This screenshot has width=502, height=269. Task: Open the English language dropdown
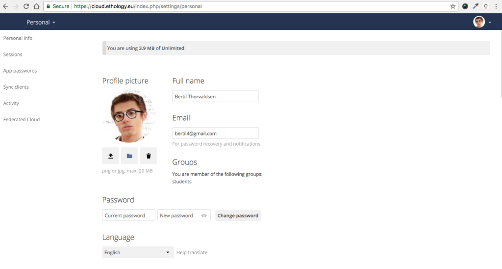[x=138, y=252]
